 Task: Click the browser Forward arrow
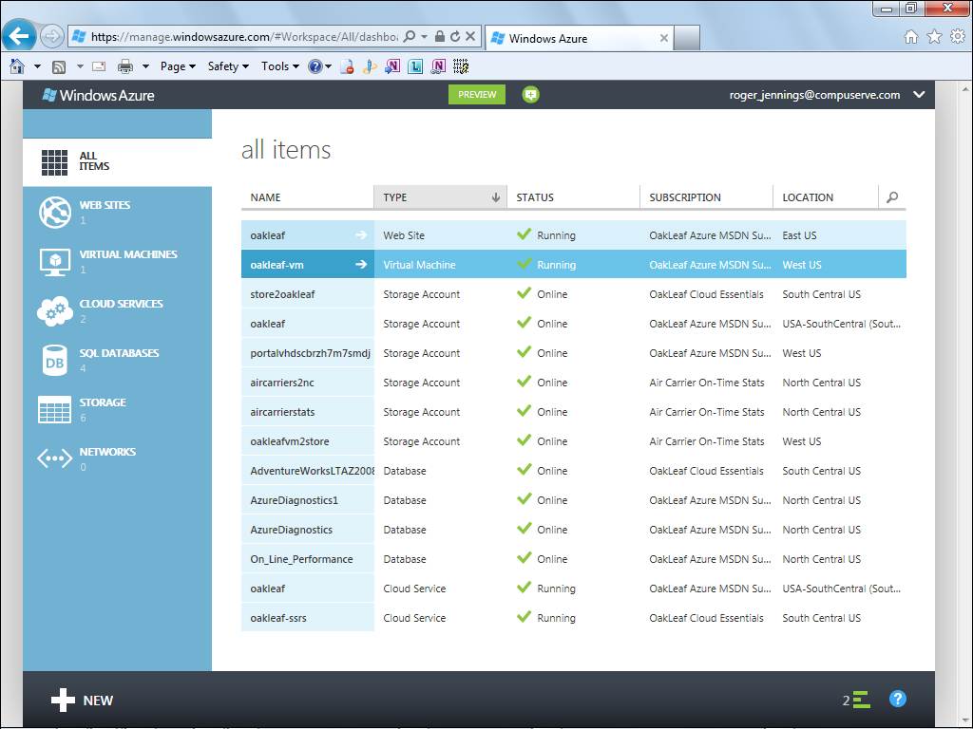52,37
